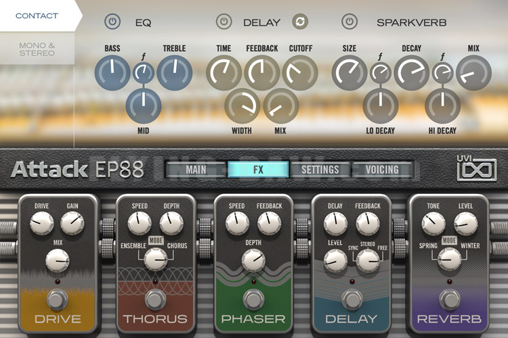This screenshot has width=508, height=338.
Task: Click the Thorus pedal DEPTH knob
Action: 171,223
